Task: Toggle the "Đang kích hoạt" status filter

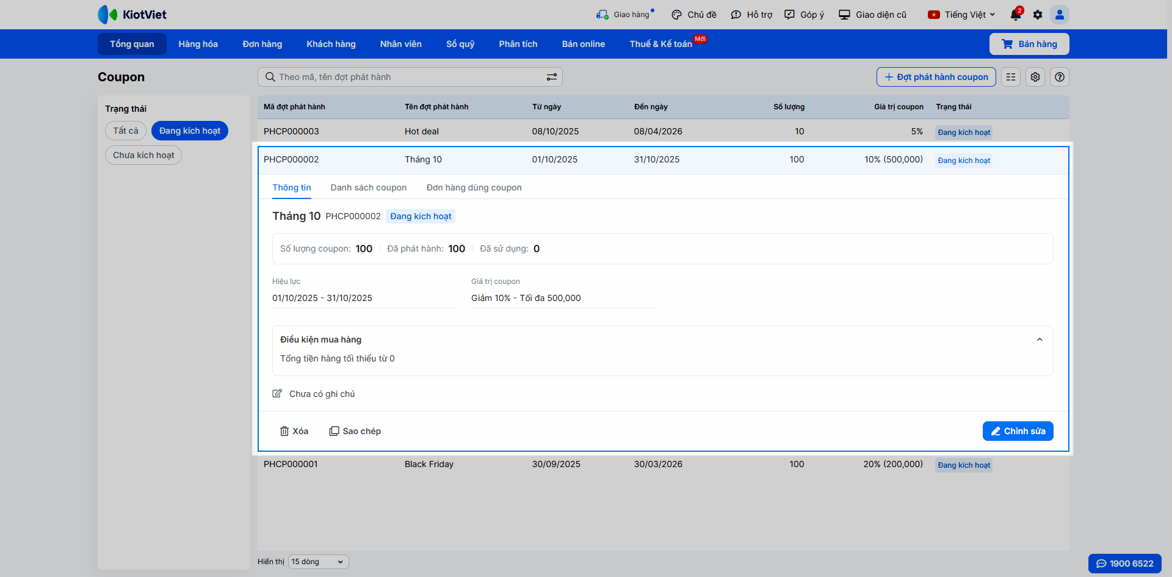Action: 190,131
